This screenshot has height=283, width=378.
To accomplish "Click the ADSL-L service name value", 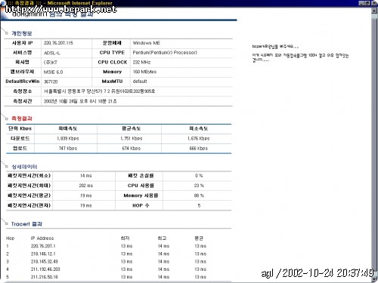I will tap(52, 53).
